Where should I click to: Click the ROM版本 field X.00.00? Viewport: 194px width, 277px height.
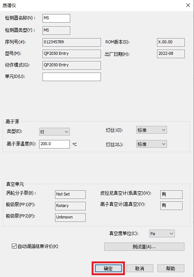point(171,42)
